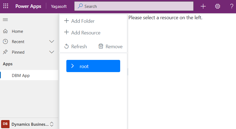Click the Refresh circular arrow icon

pos(66,46)
